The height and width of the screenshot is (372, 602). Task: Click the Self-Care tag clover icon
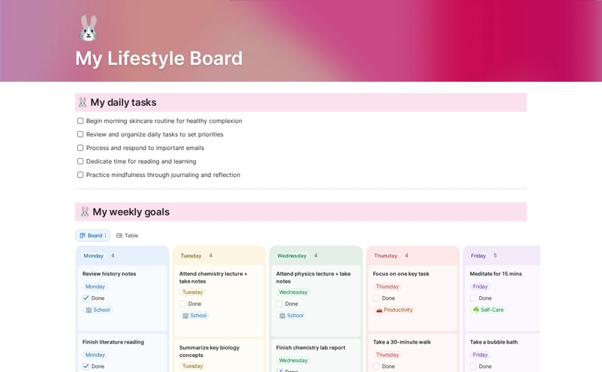coord(476,310)
